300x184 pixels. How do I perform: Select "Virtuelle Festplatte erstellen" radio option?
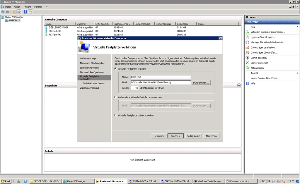coord(115,69)
